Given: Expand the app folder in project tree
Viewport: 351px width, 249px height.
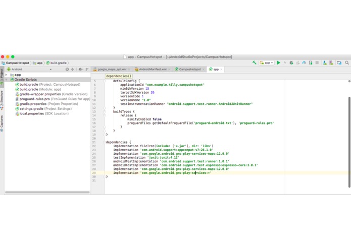Looking at the screenshot, I should [7, 75].
